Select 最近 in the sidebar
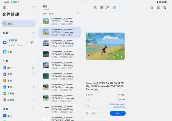 tap(19, 24)
